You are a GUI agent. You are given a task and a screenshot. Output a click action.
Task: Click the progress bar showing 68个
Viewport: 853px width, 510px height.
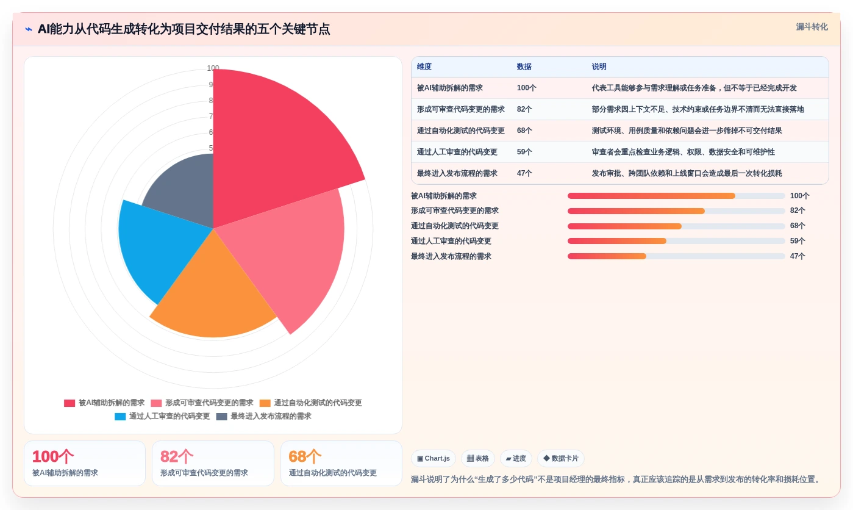[x=676, y=226]
